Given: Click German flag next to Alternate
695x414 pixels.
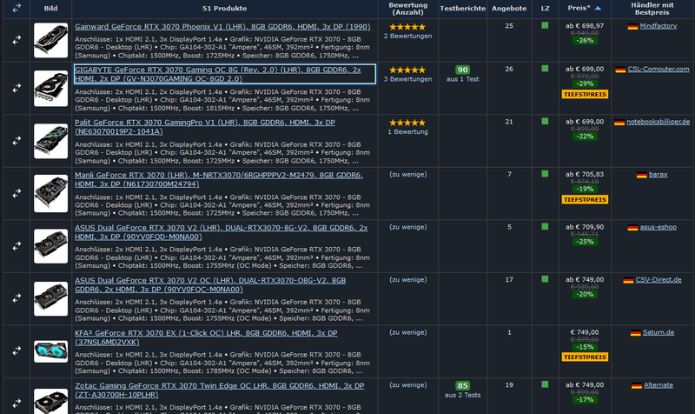Looking at the screenshot, I should point(637,385).
